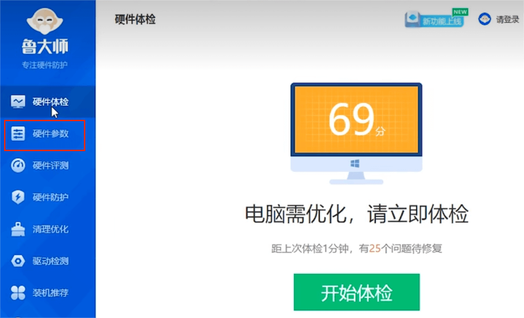Open the 新功能上线 NEW banner
This screenshot has width=524, height=318.
pos(434,20)
